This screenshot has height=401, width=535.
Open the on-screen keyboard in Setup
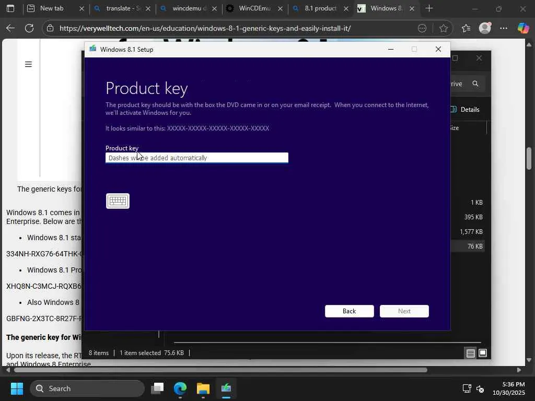tap(118, 201)
